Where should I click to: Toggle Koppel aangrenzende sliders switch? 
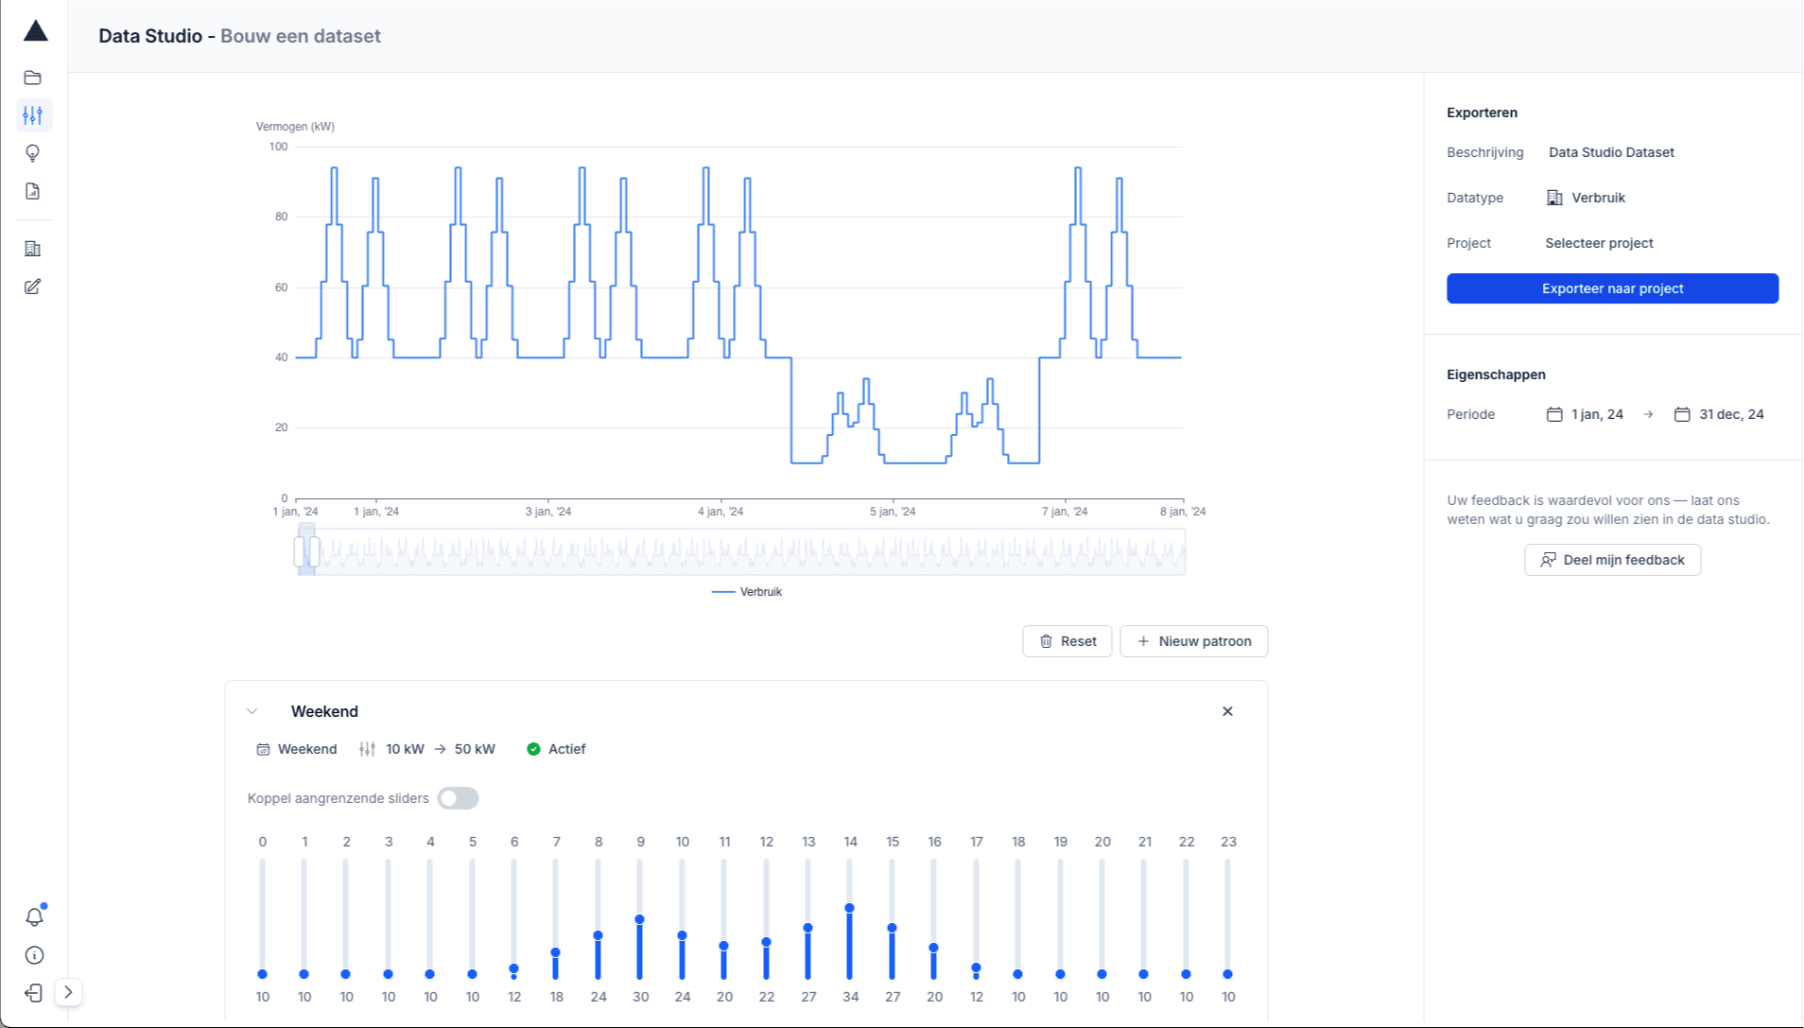[458, 798]
